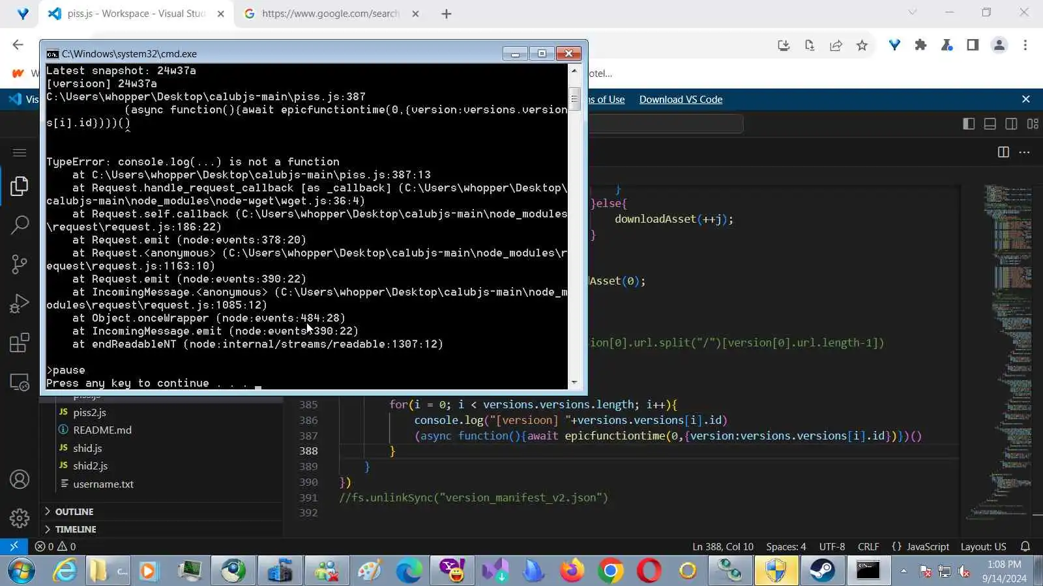Switch to the piss.js Workspace browser tab

[136, 14]
